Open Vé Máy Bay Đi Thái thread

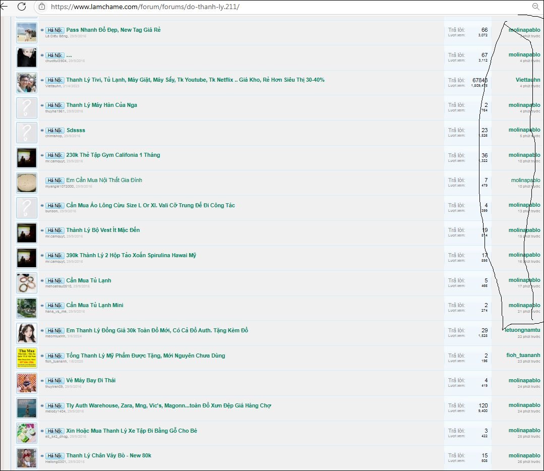point(91,380)
